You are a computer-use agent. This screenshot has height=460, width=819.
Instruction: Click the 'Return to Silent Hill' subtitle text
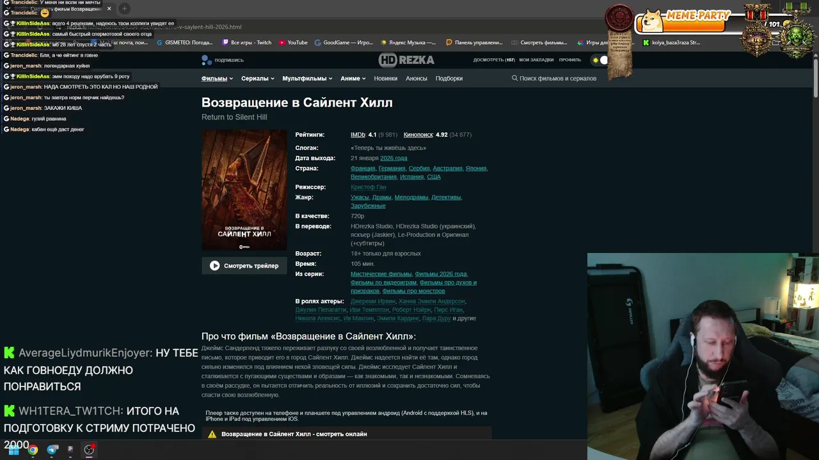[x=234, y=118]
